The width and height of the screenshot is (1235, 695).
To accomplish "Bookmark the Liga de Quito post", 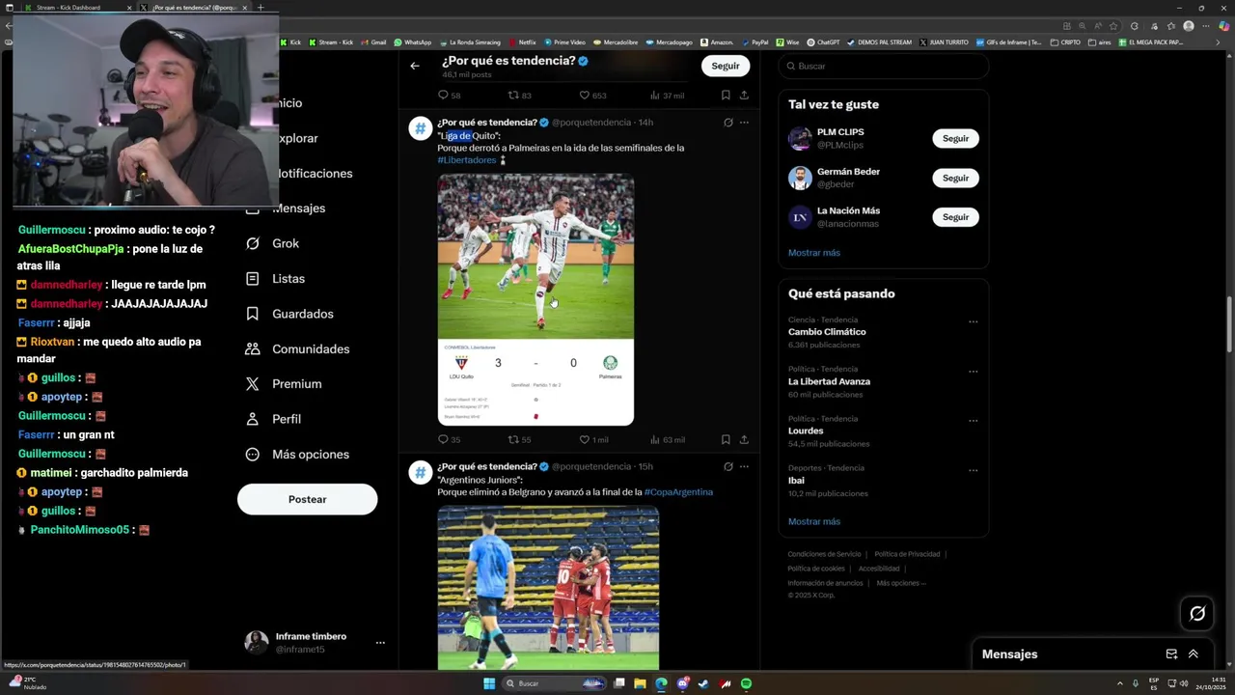I will click(x=726, y=439).
